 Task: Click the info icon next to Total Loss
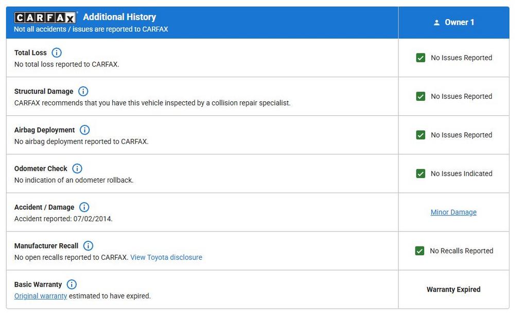[x=57, y=52]
